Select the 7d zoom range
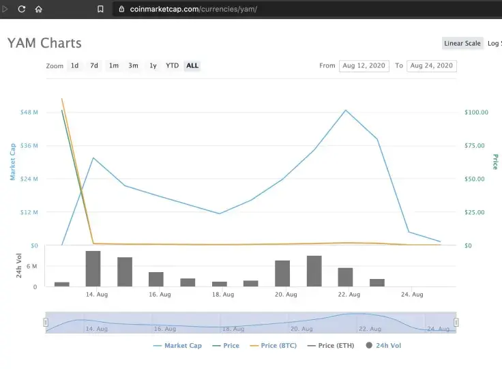 pos(94,65)
